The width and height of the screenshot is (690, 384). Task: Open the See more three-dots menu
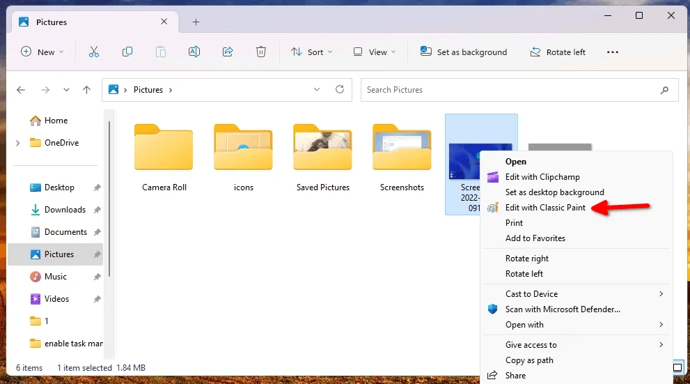click(613, 52)
